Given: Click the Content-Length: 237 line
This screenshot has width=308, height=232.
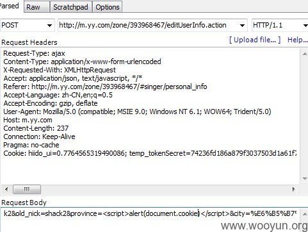Looking at the screenshot, I should coord(36,128).
